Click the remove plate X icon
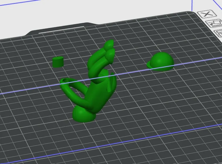The width and height of the screenshot is (222, 164). click(x=207, y=14)
